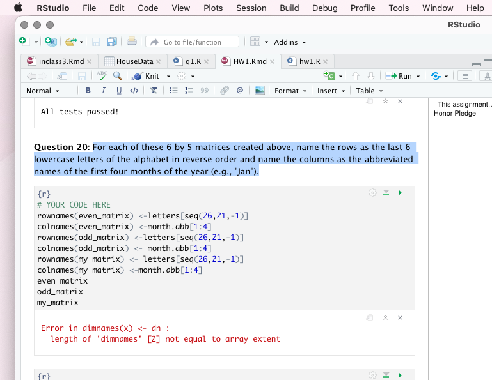Insert a hyperlink with the link icon

click(x=224, y=91)
